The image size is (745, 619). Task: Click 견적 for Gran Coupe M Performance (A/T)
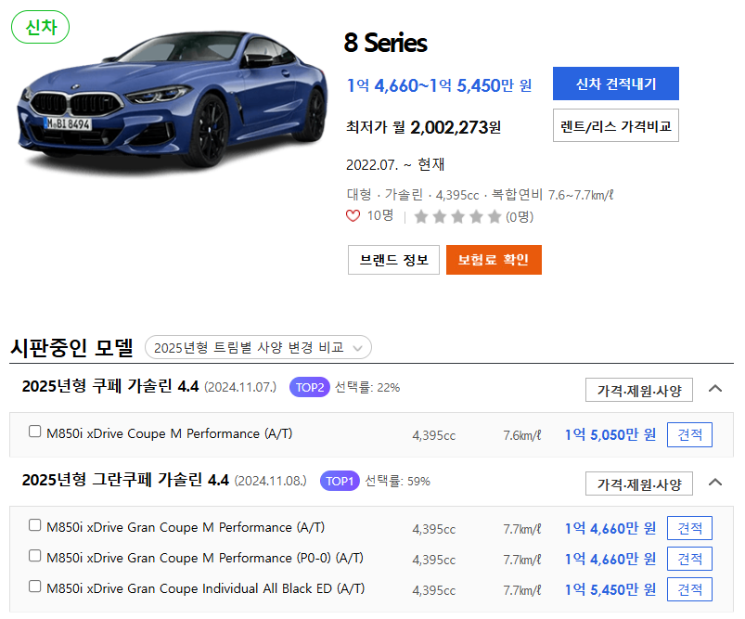click(x=689, y=528)
